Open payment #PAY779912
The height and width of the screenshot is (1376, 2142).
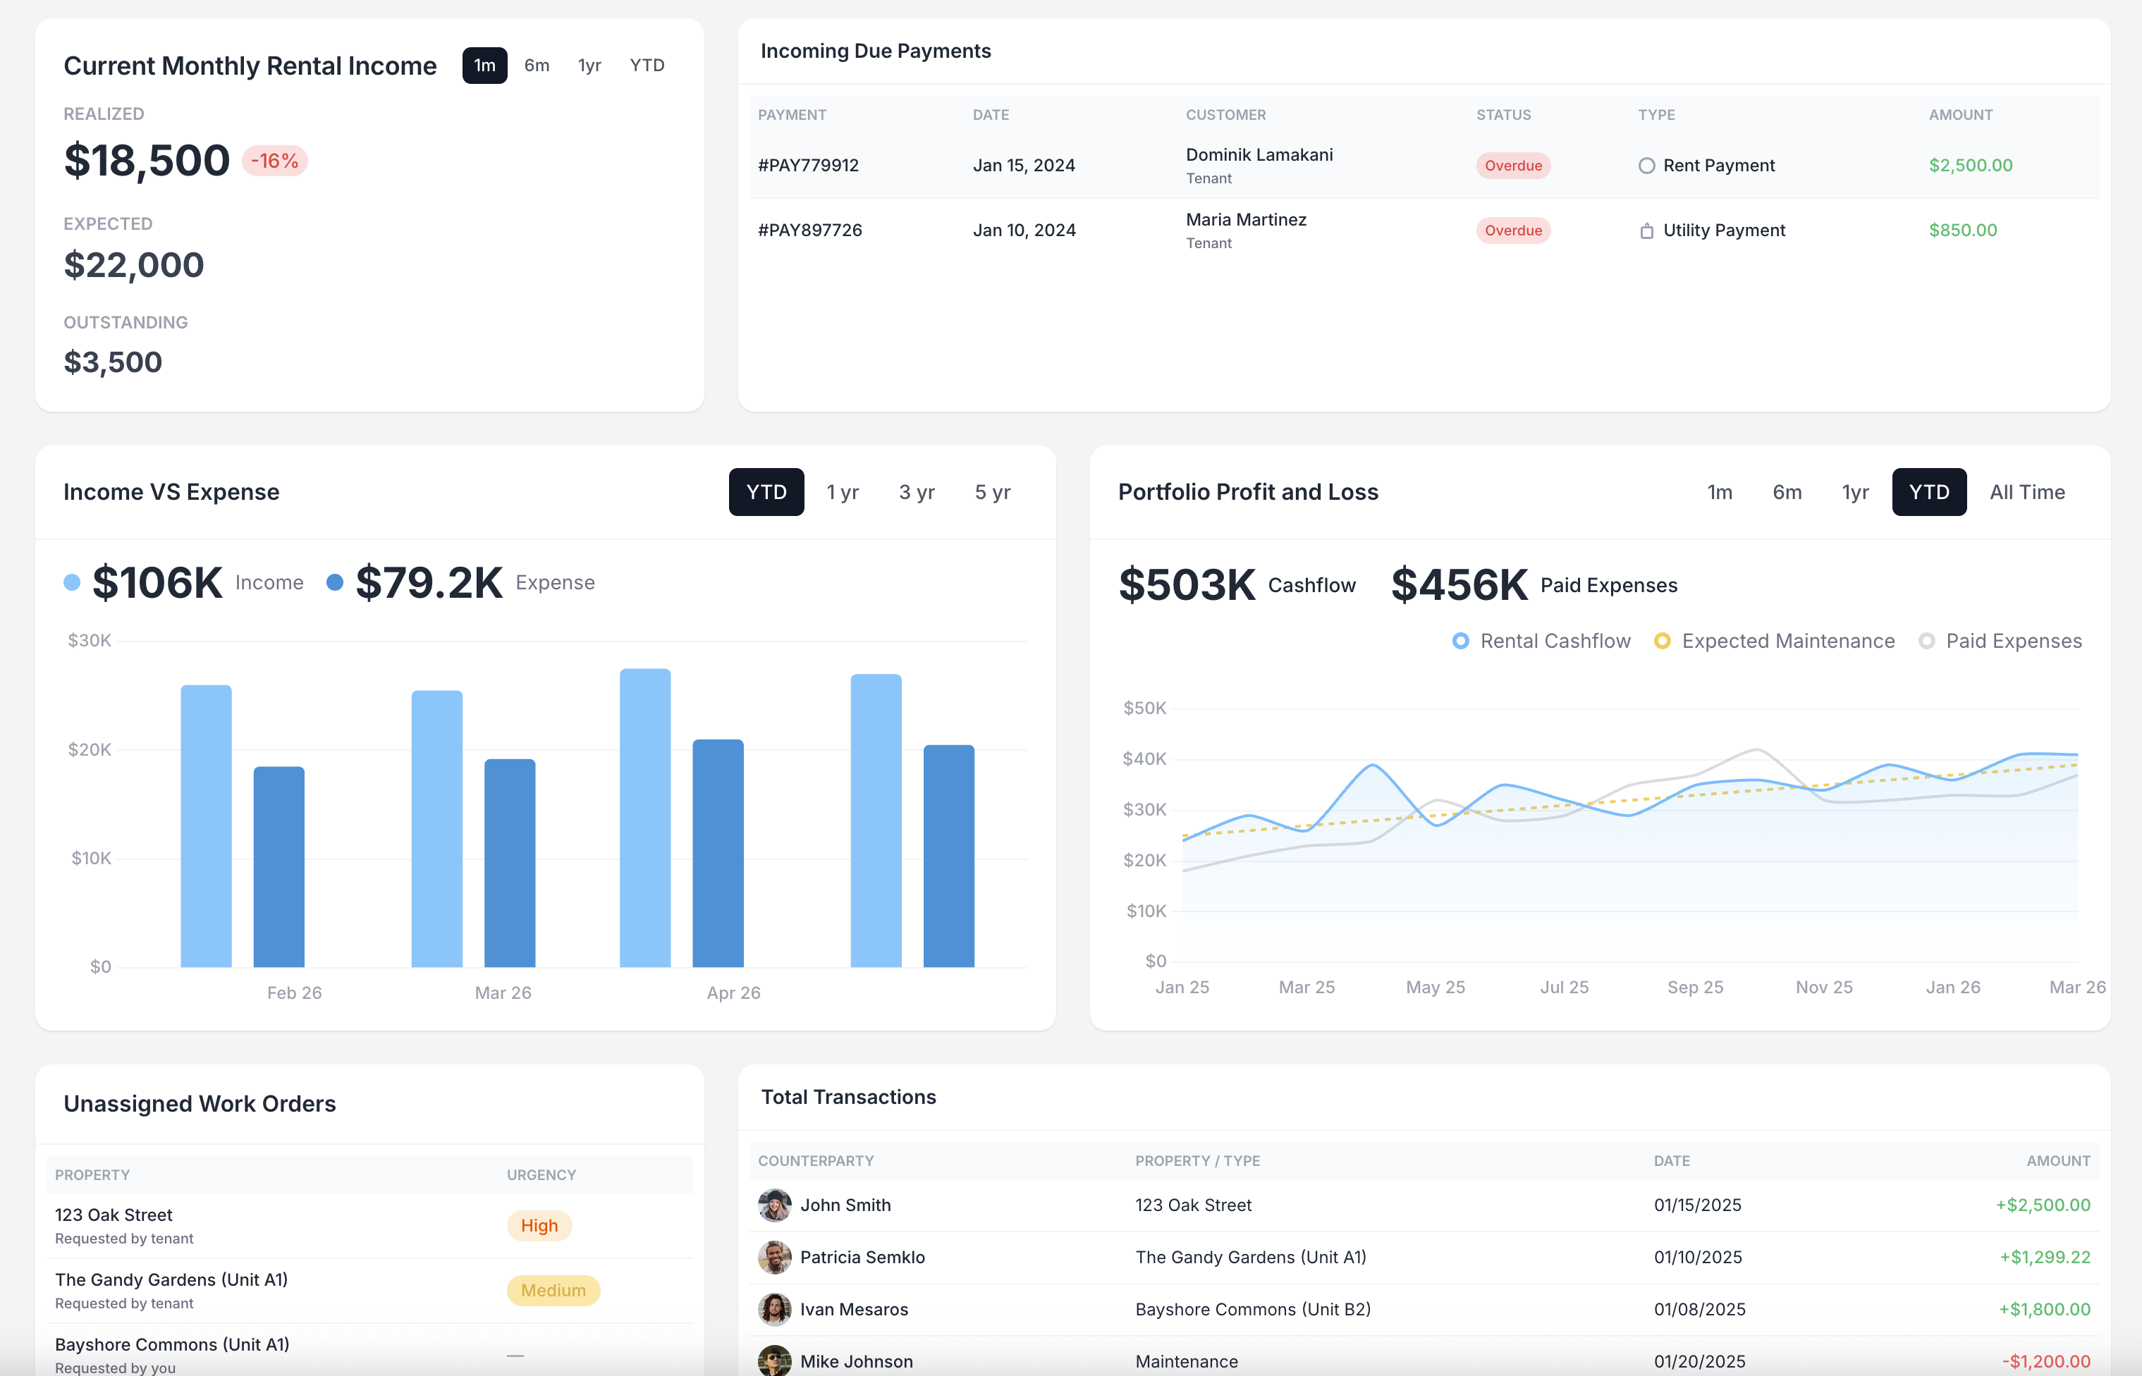click(x=808, y=165)
